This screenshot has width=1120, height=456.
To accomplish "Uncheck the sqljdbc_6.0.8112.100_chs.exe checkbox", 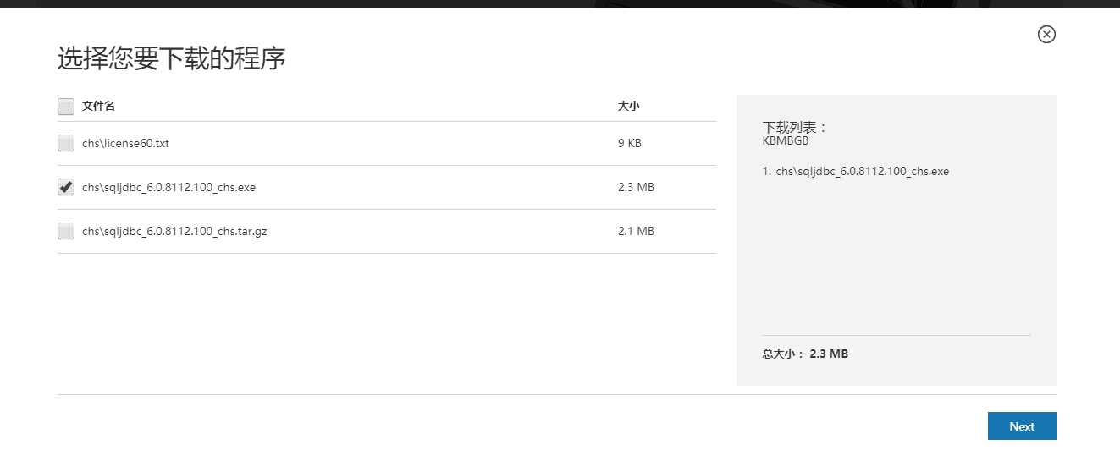I will click(66, 188).
